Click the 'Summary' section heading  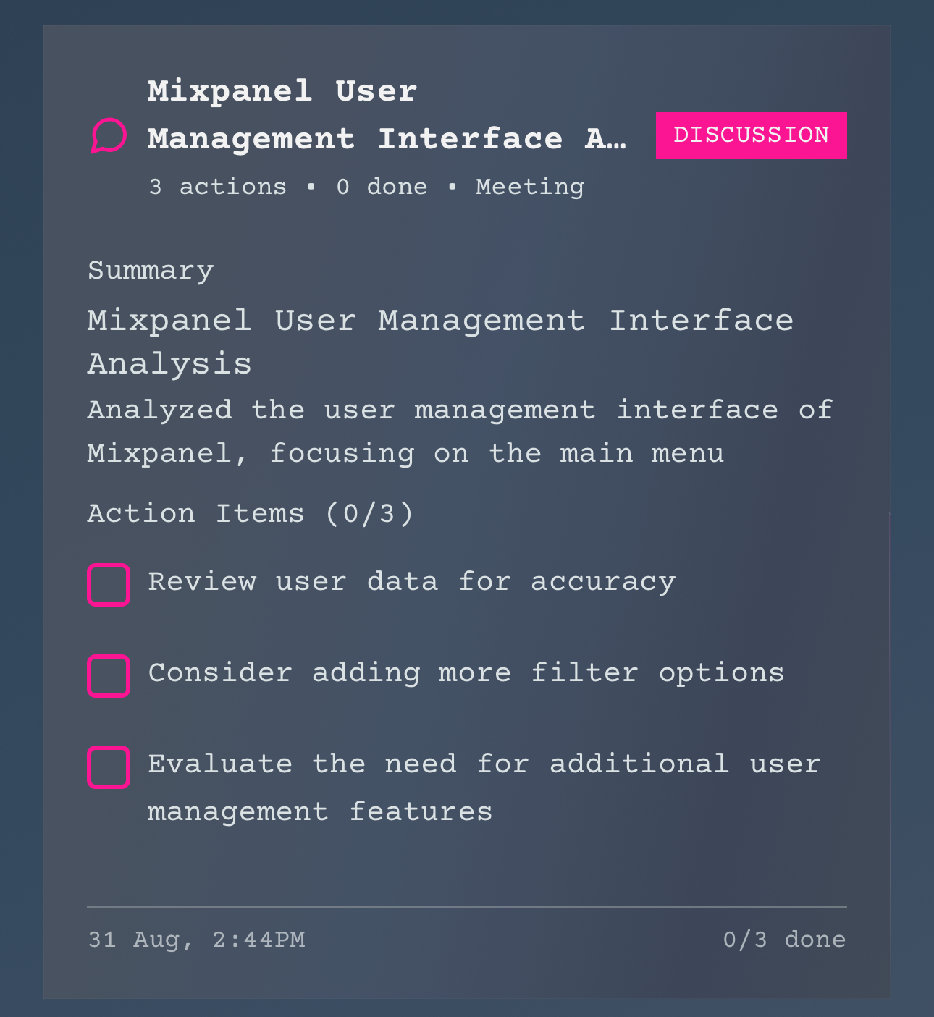(x=151, y=271)
